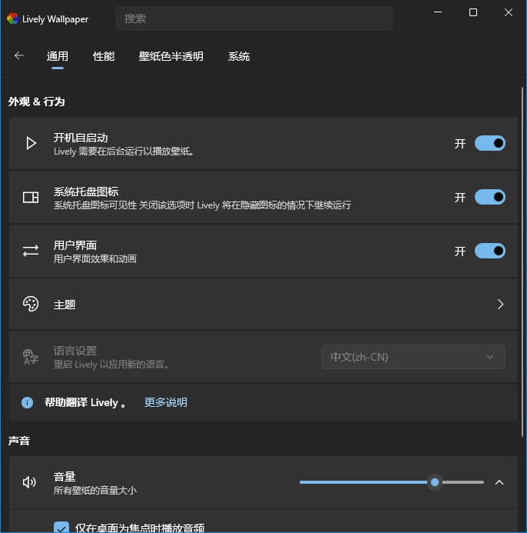Switch to the 性能 tab

pos(104,56)
